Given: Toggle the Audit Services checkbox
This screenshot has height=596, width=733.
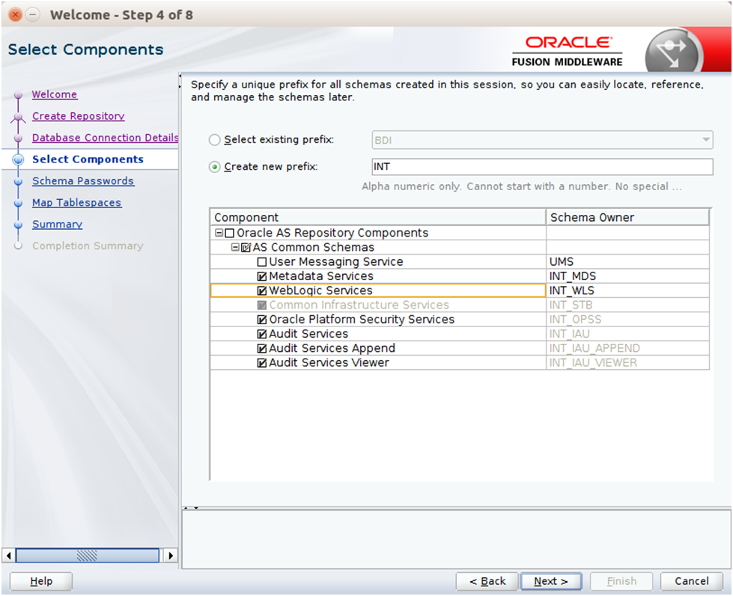Looking at the screenshot, I should tap(262, 334).
